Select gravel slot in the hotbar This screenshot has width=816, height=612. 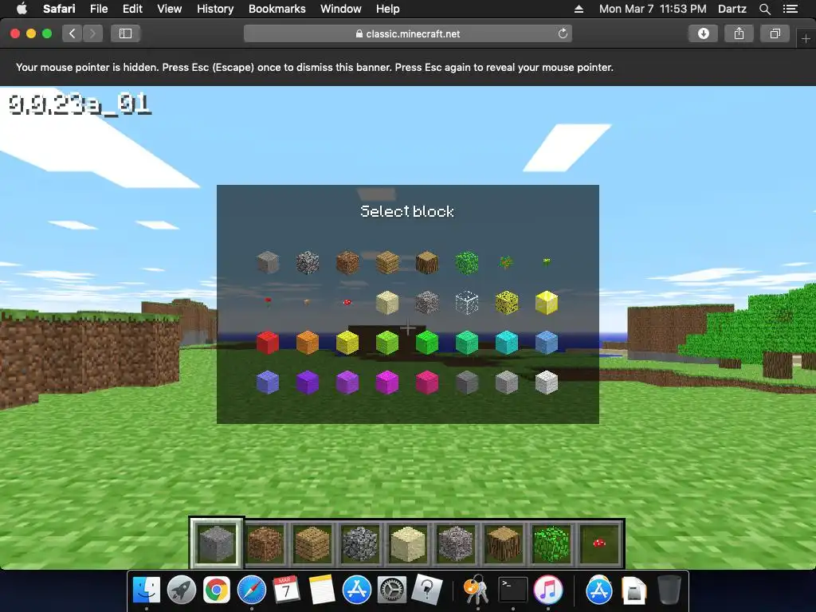click(456, 543)
